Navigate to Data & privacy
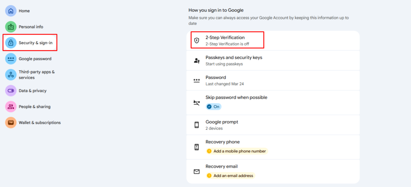 (x=33, y=91)
